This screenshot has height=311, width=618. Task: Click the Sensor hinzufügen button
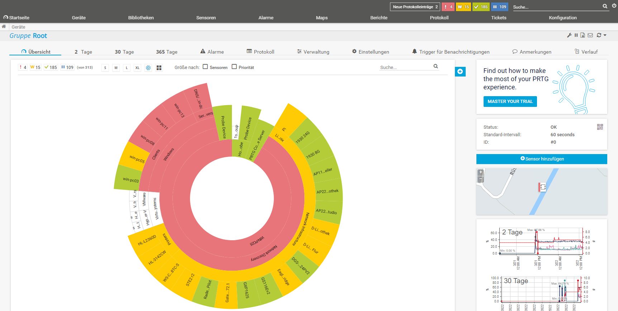[x=542, y=159]
